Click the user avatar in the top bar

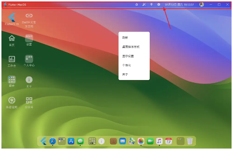201,5
